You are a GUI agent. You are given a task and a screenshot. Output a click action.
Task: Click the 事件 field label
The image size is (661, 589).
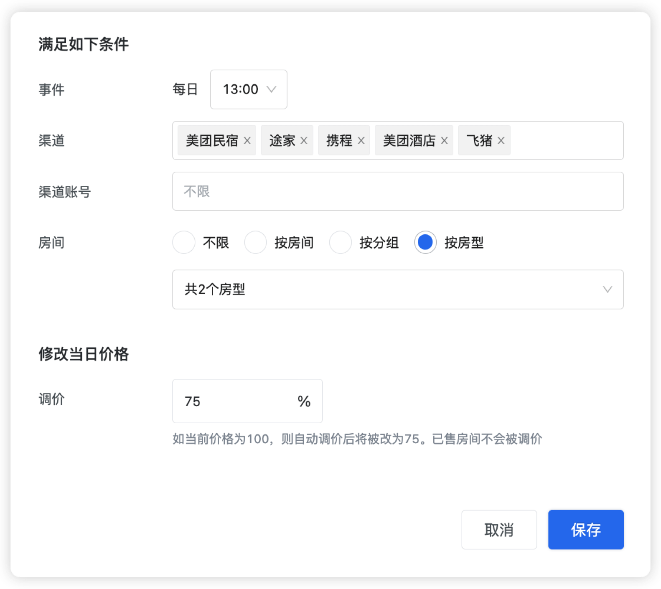pyautogui.click(x=51, y=89)
